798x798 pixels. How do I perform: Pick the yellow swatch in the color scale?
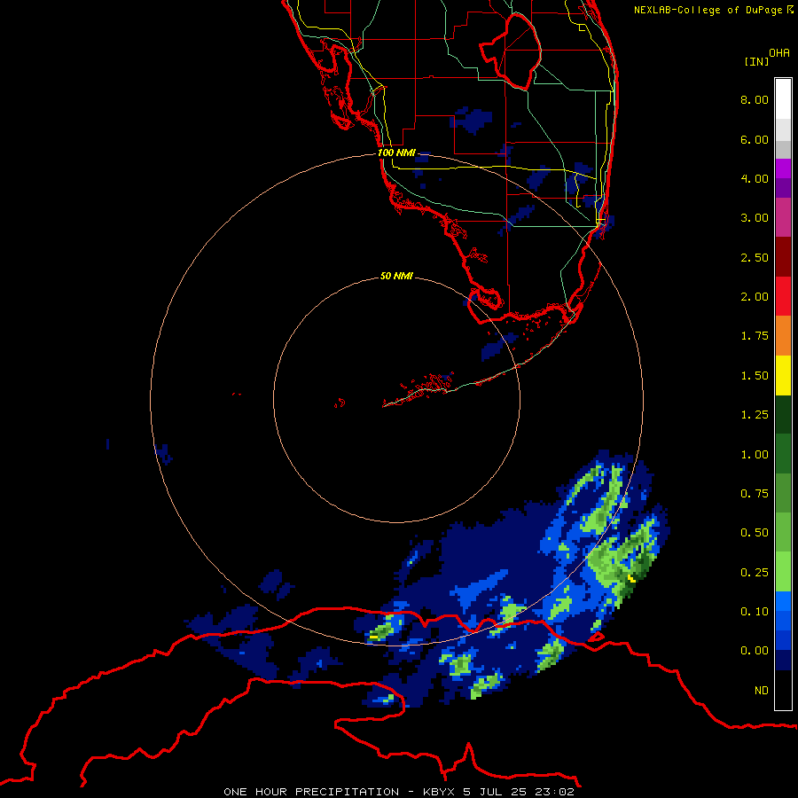(x=783, y=376)
